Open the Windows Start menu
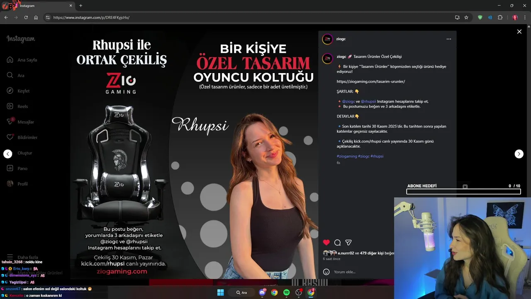 click(221, 292)
